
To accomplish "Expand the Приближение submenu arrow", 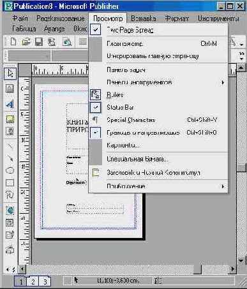I will (x=223, y=186).
